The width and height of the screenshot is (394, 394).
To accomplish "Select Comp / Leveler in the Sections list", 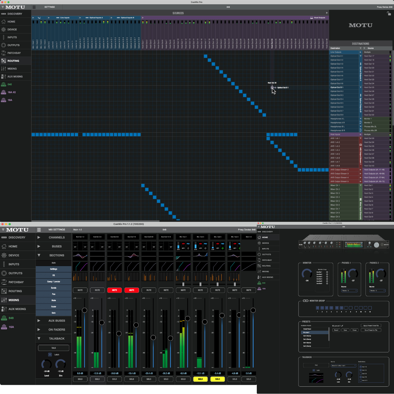I will coord(54,282).
